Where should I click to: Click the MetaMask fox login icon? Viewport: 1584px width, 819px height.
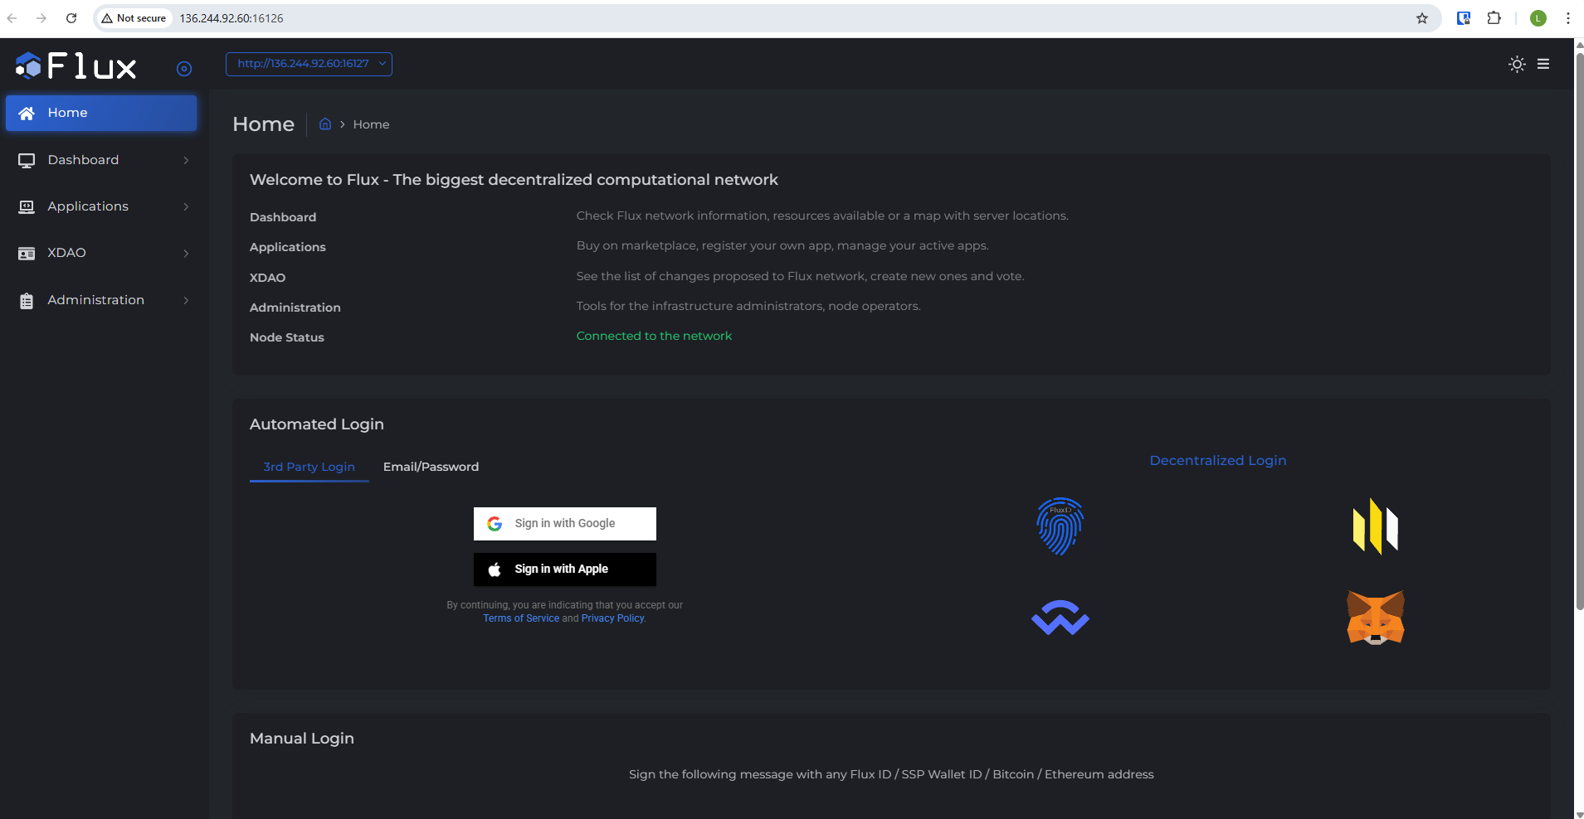[x=1375, y=618]
